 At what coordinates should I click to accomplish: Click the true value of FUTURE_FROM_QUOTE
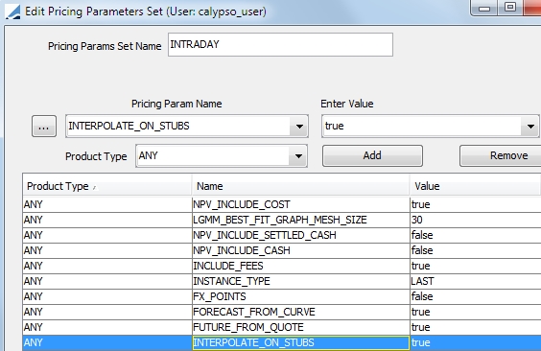[x=476, y=327]
